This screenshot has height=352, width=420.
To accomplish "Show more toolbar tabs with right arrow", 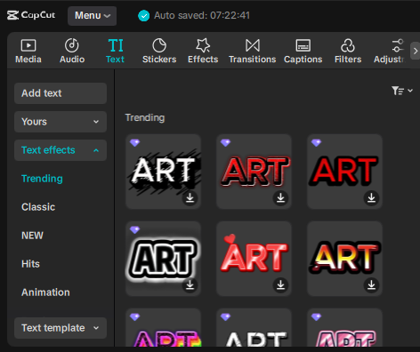I will tap(416, 51).
